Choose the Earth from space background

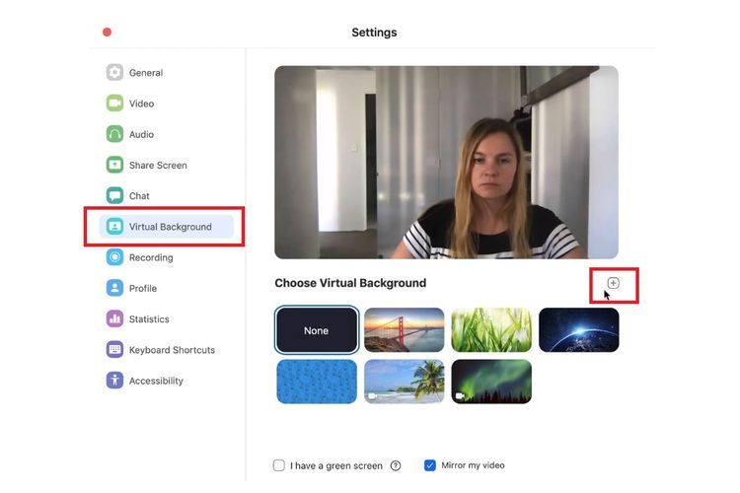coord(578,329)
